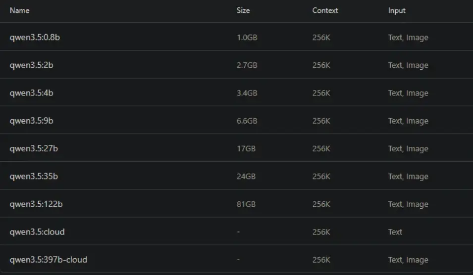Select the qwen3.5:4b model entry
The width and height of the screenshot is (473, 275).
[31, 93]
